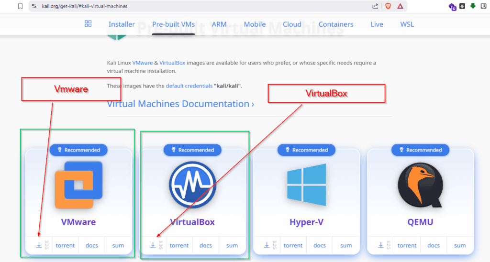Open the Mobile tab

pyautogui.click(x=255, y=24)
